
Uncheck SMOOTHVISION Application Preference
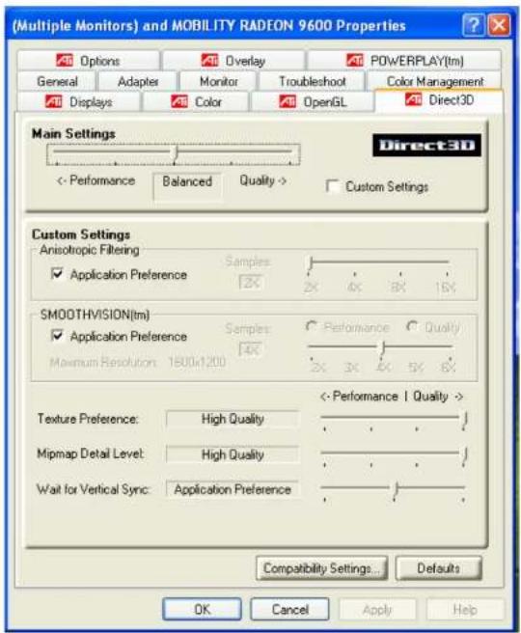click(57, 336)
